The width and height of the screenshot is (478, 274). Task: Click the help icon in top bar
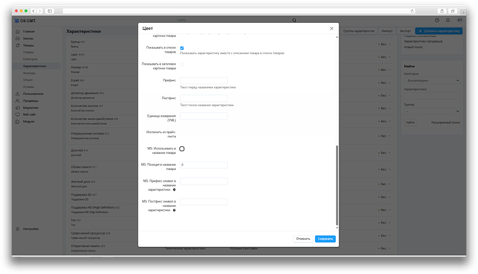[x=437, y=20]
